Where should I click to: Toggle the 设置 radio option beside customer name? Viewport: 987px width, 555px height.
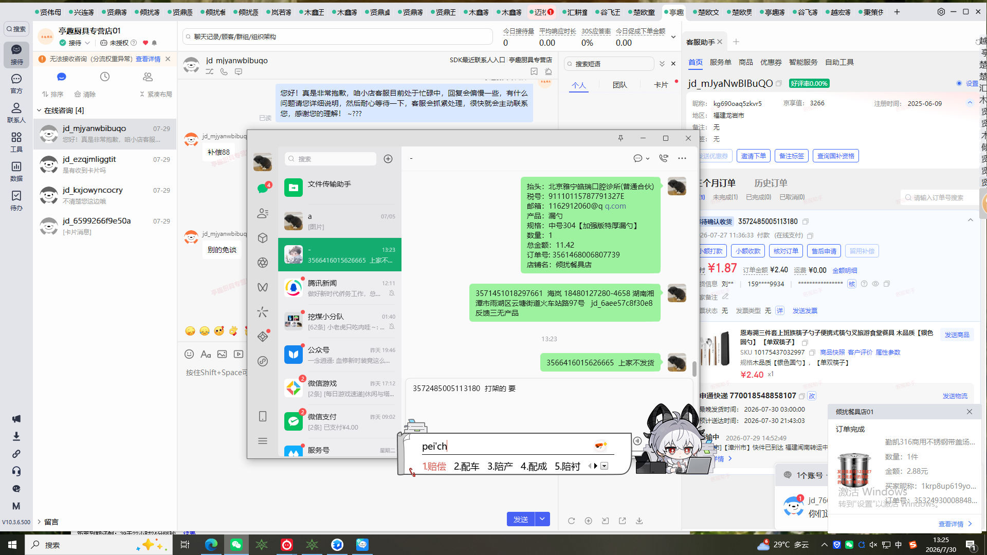tap(959, 83)
